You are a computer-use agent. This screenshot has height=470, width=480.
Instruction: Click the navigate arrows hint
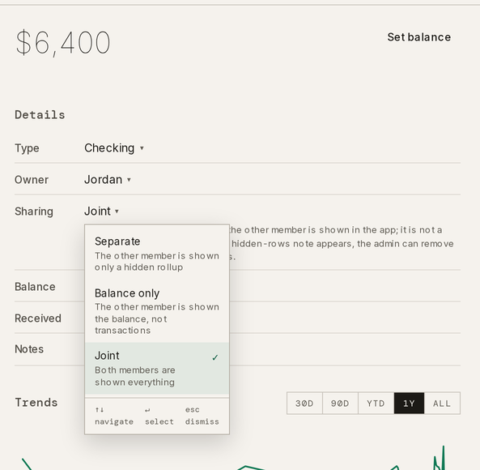click(114, 416)
